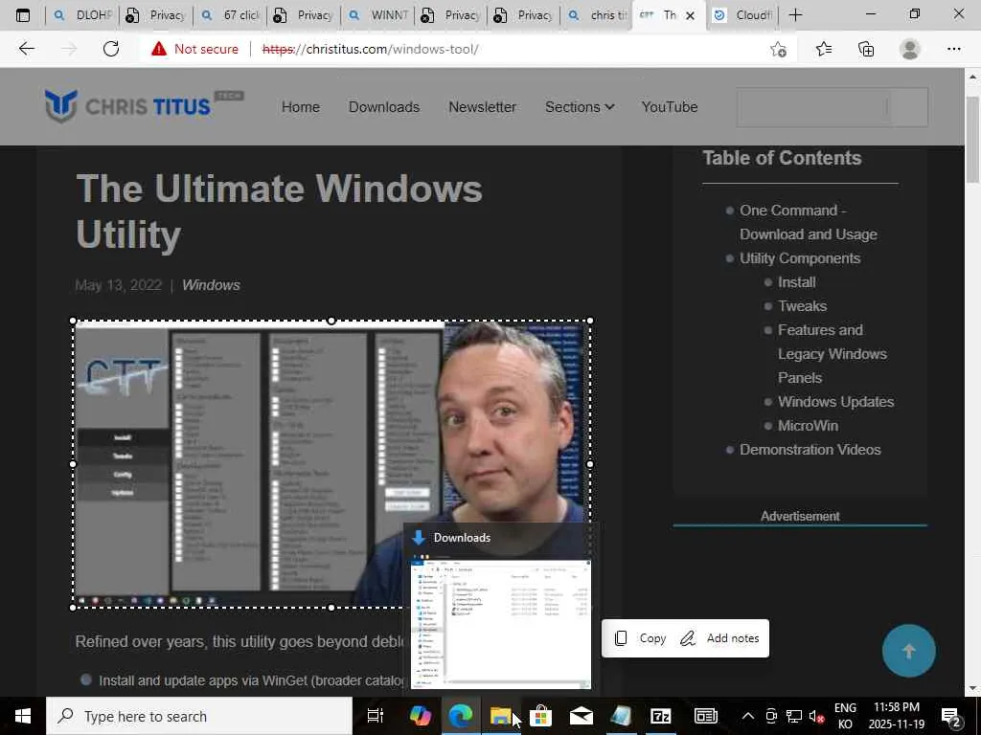This screenshot has height=735, width=981.
Task: Click the Microsoft Edge taskbar icon
Action: tap(461, 716)
